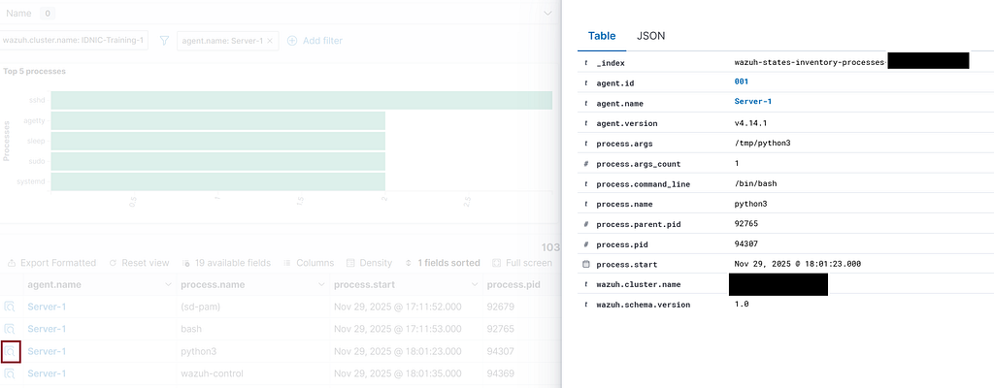Image resolution: width=994 pixels, height=388 pixels.
Task: Open the Columns settings
Action: tap(308, 263)
